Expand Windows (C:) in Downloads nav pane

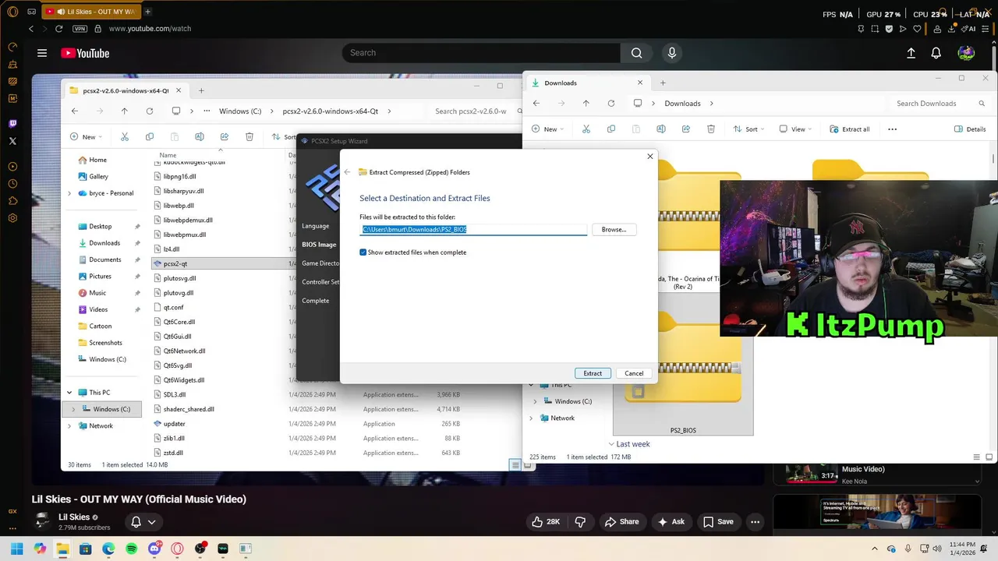click(535, 401)
